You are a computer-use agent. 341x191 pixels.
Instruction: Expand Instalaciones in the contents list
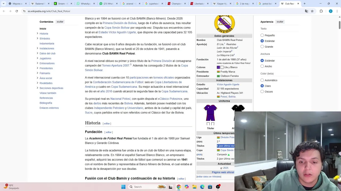click(x=37, y=48)
